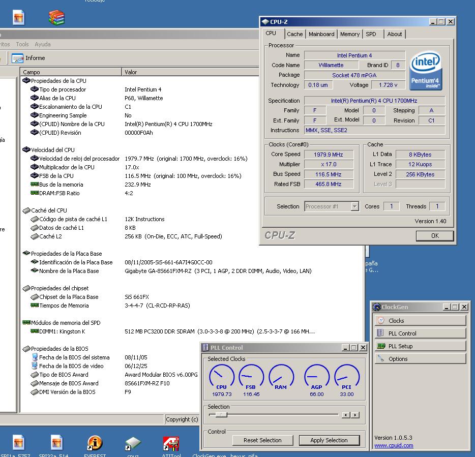Open the document icon beside WinRAR on desktop
This screenshot has height=457, width=475.
pyautogui.click(x=18, y=17)
